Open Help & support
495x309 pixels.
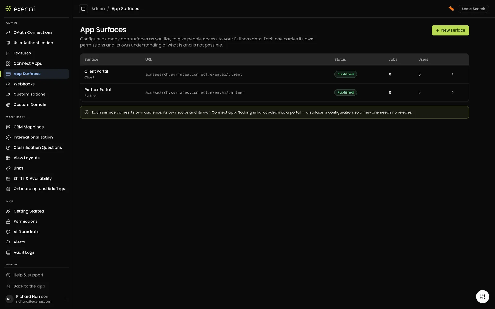pyautogui.click(x=37, y=275)
